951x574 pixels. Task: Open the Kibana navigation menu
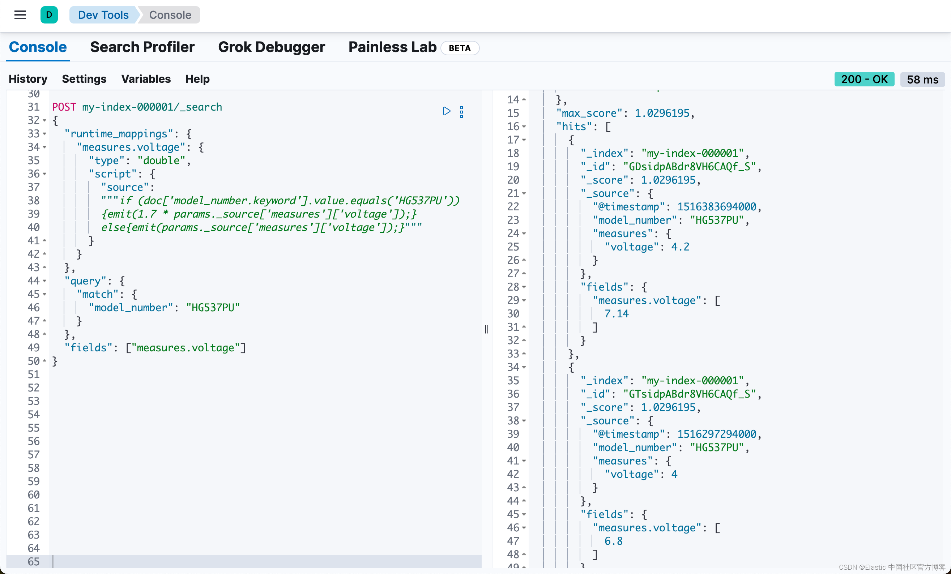coord(20,15)
